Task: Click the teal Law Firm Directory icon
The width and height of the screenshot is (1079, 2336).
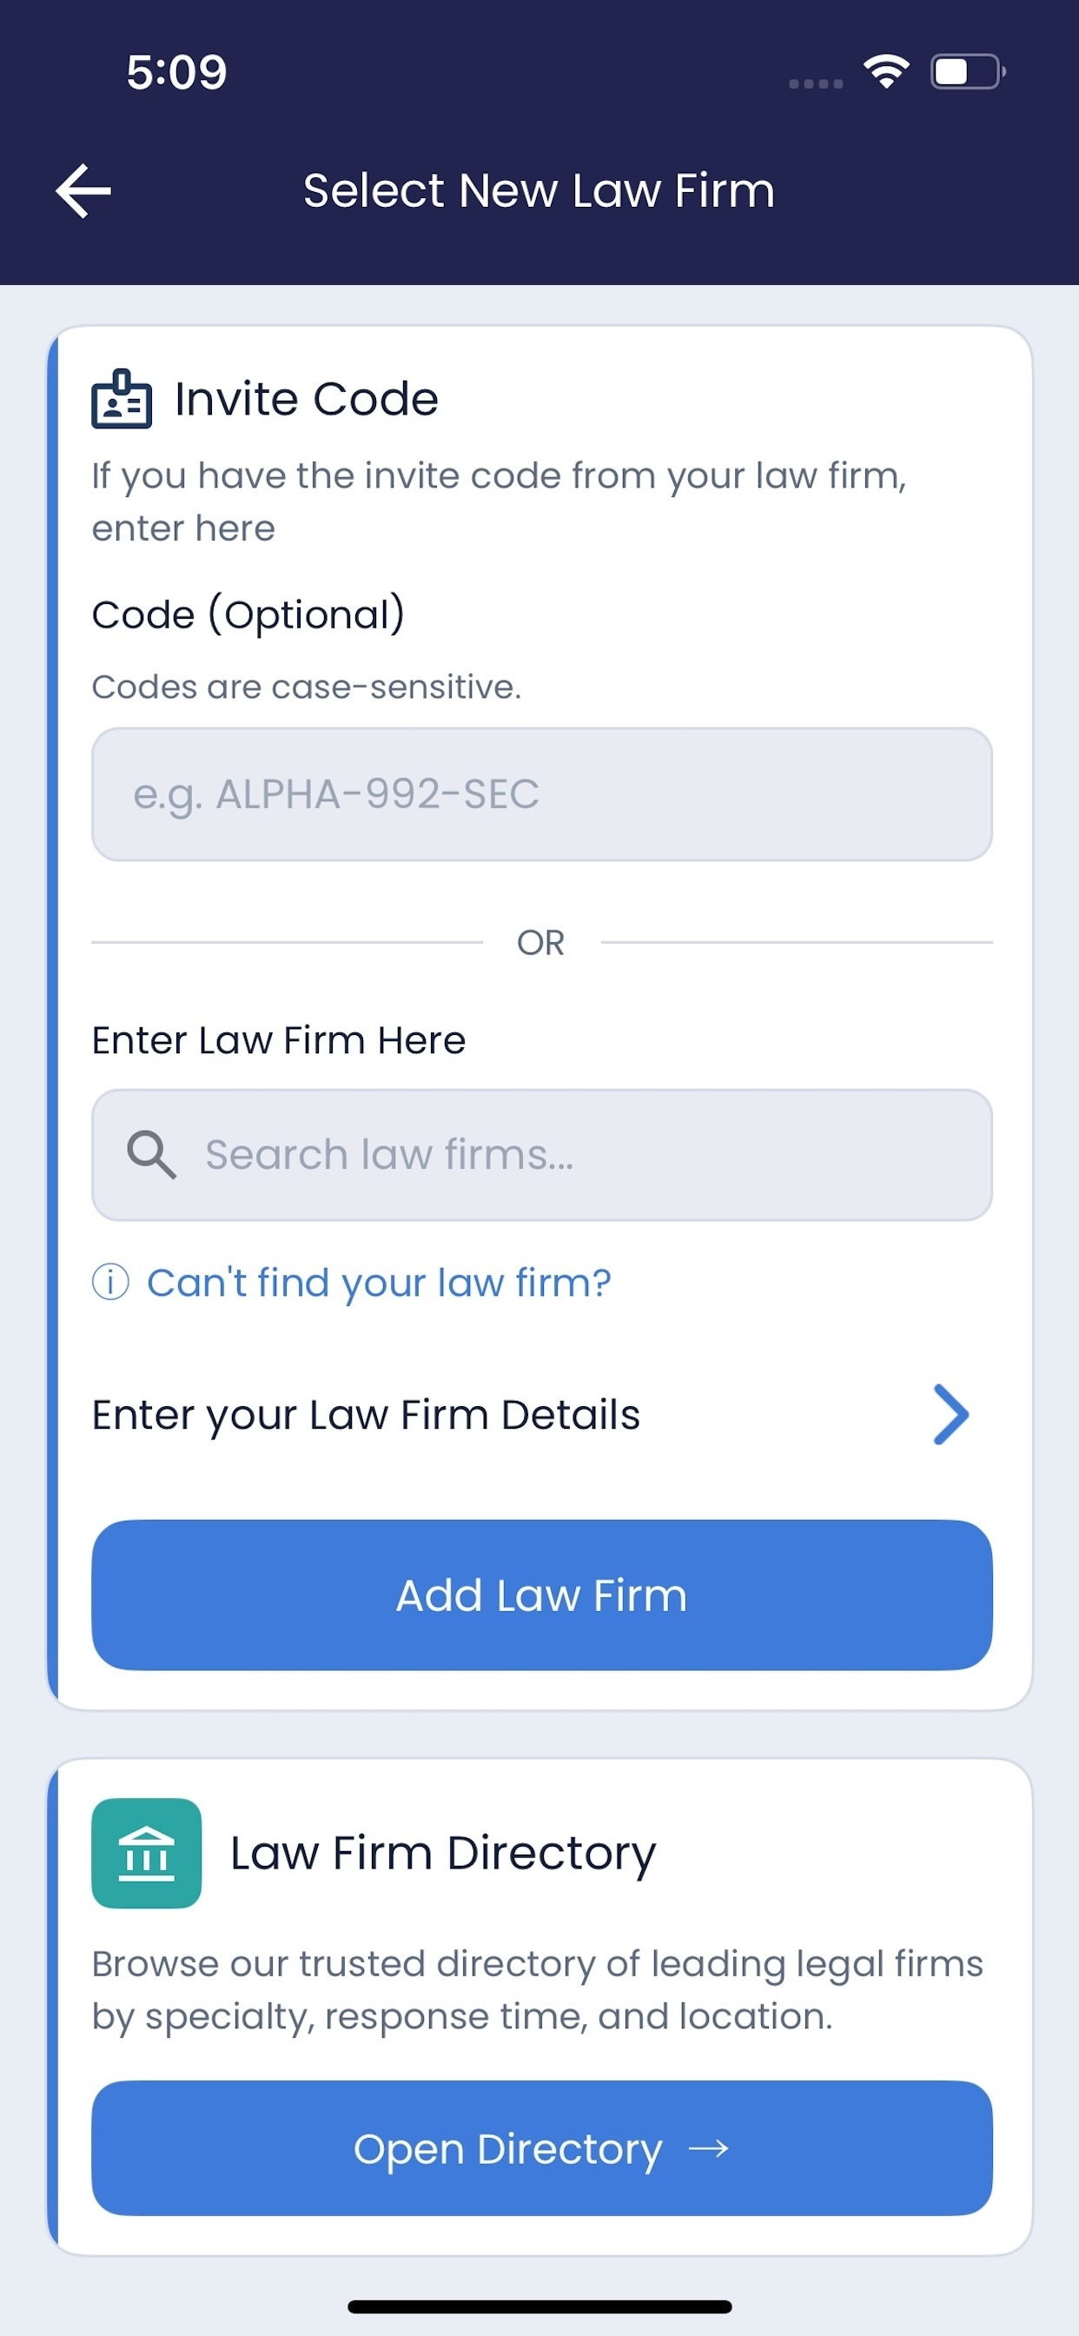Action: click(146, 1854)
